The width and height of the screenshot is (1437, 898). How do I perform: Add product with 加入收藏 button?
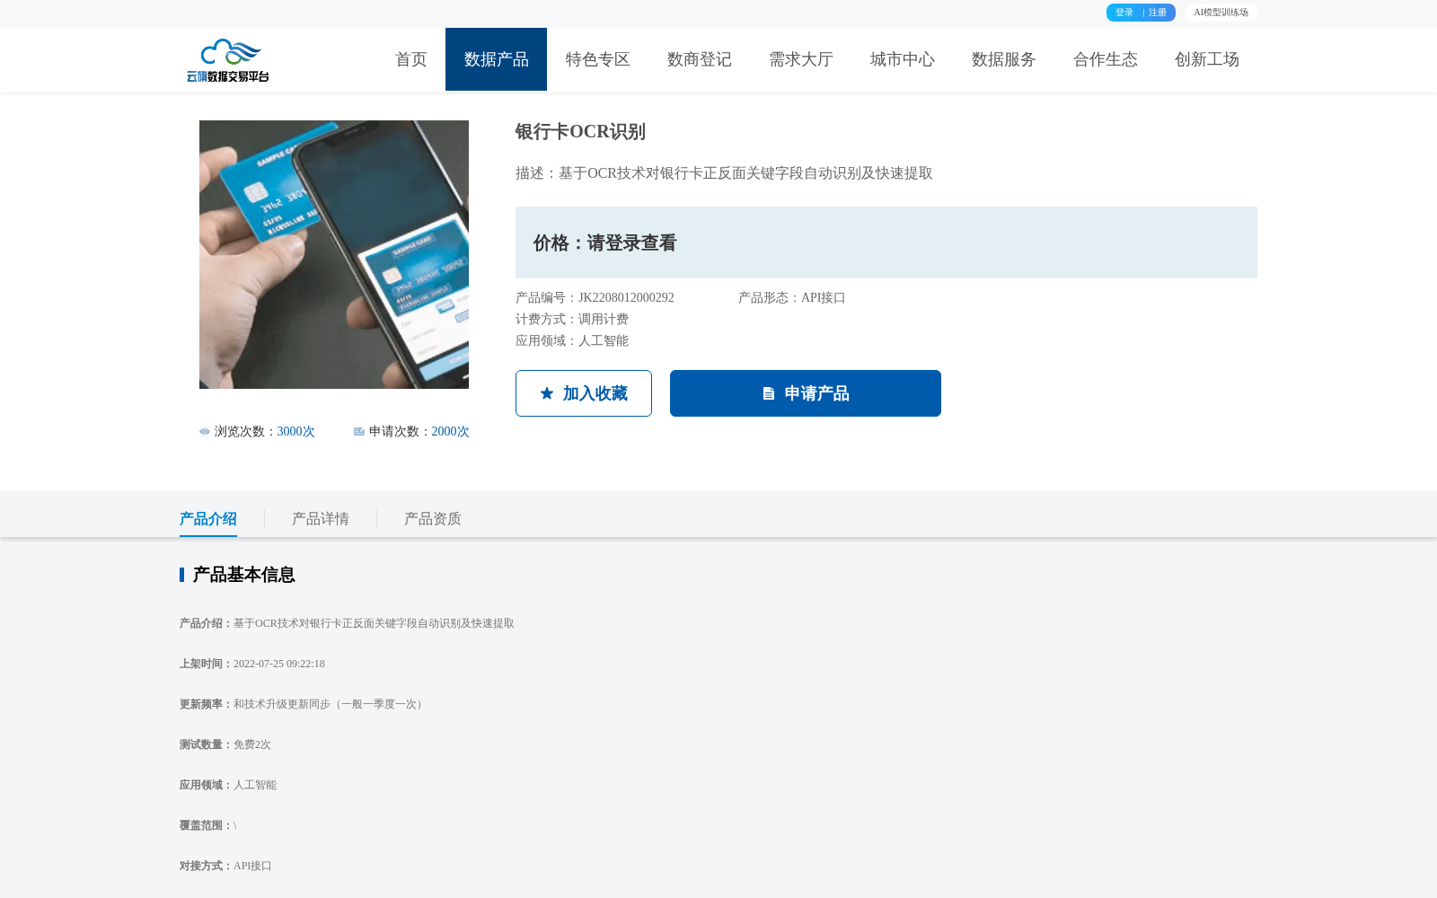[x=584, y=393]
